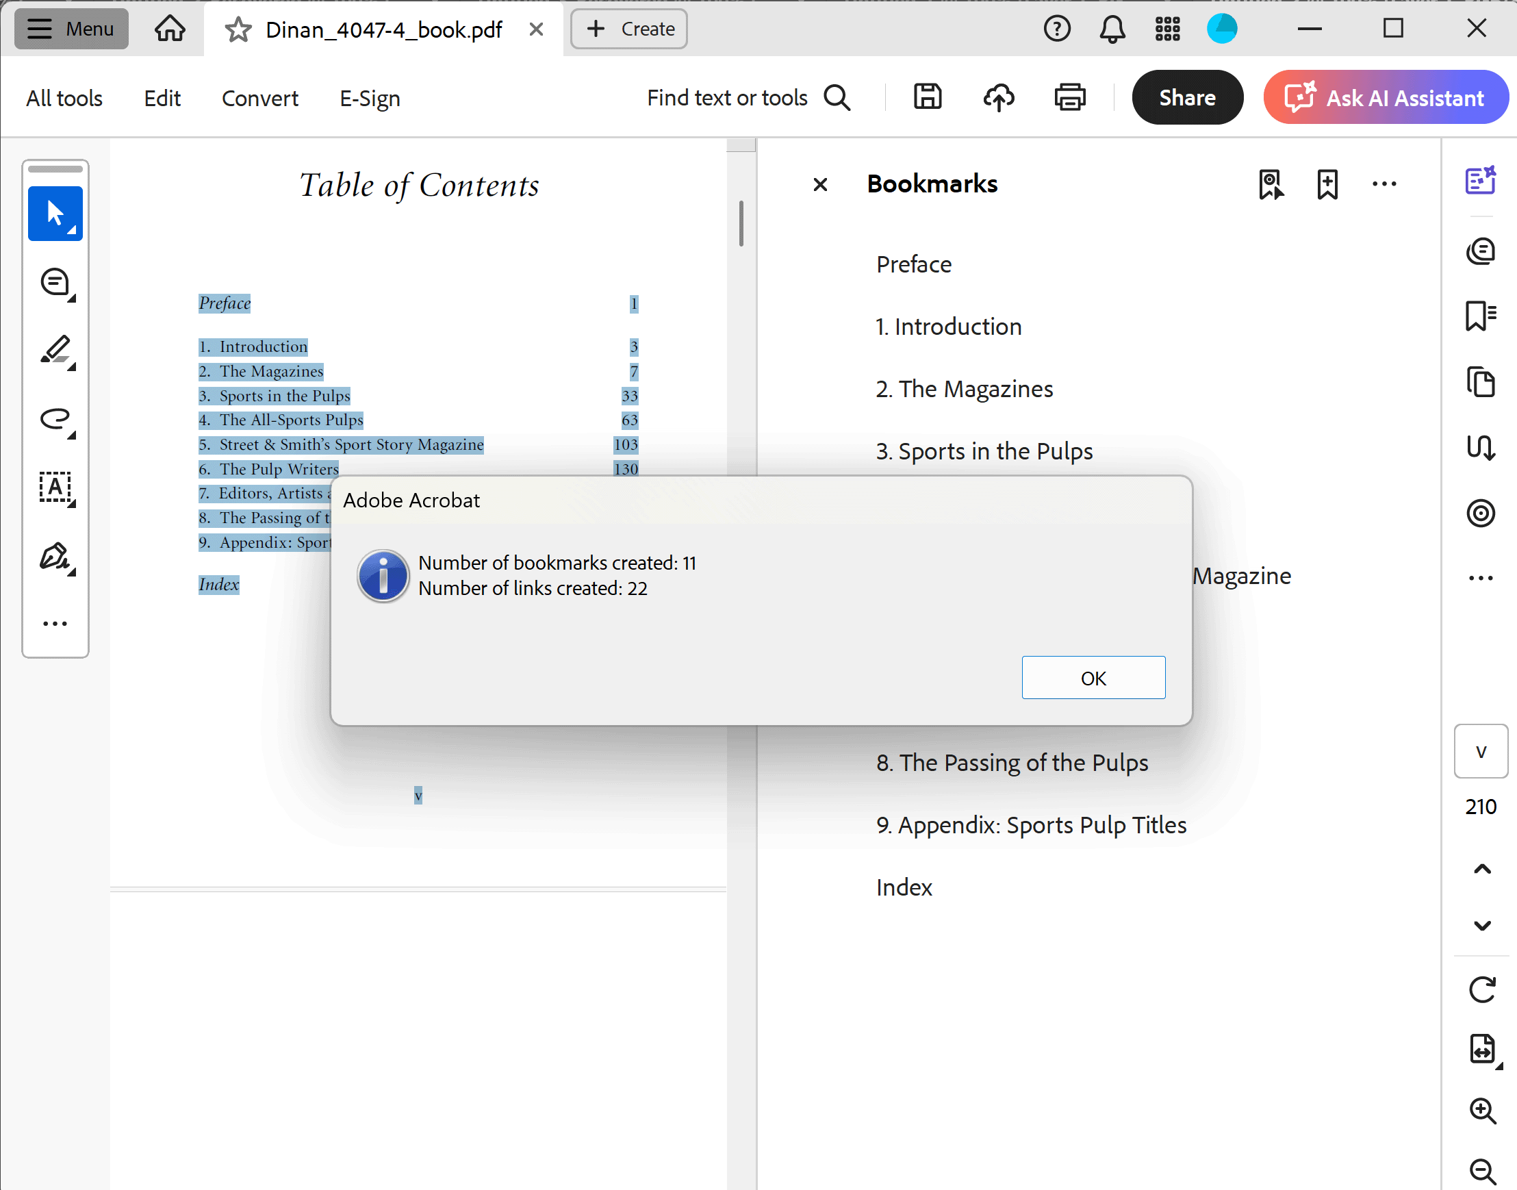Click the find current bookmark icon

tap(1271, 185)
